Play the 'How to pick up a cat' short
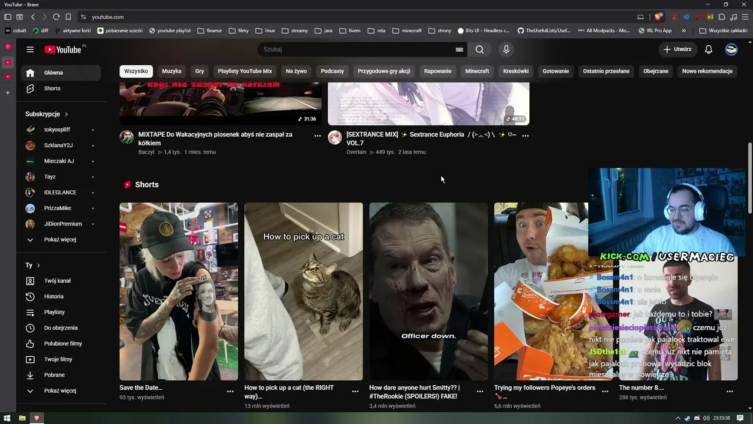The width and height of the screenshot is (753, 424). pyautogui.click(x=304, y=291)
